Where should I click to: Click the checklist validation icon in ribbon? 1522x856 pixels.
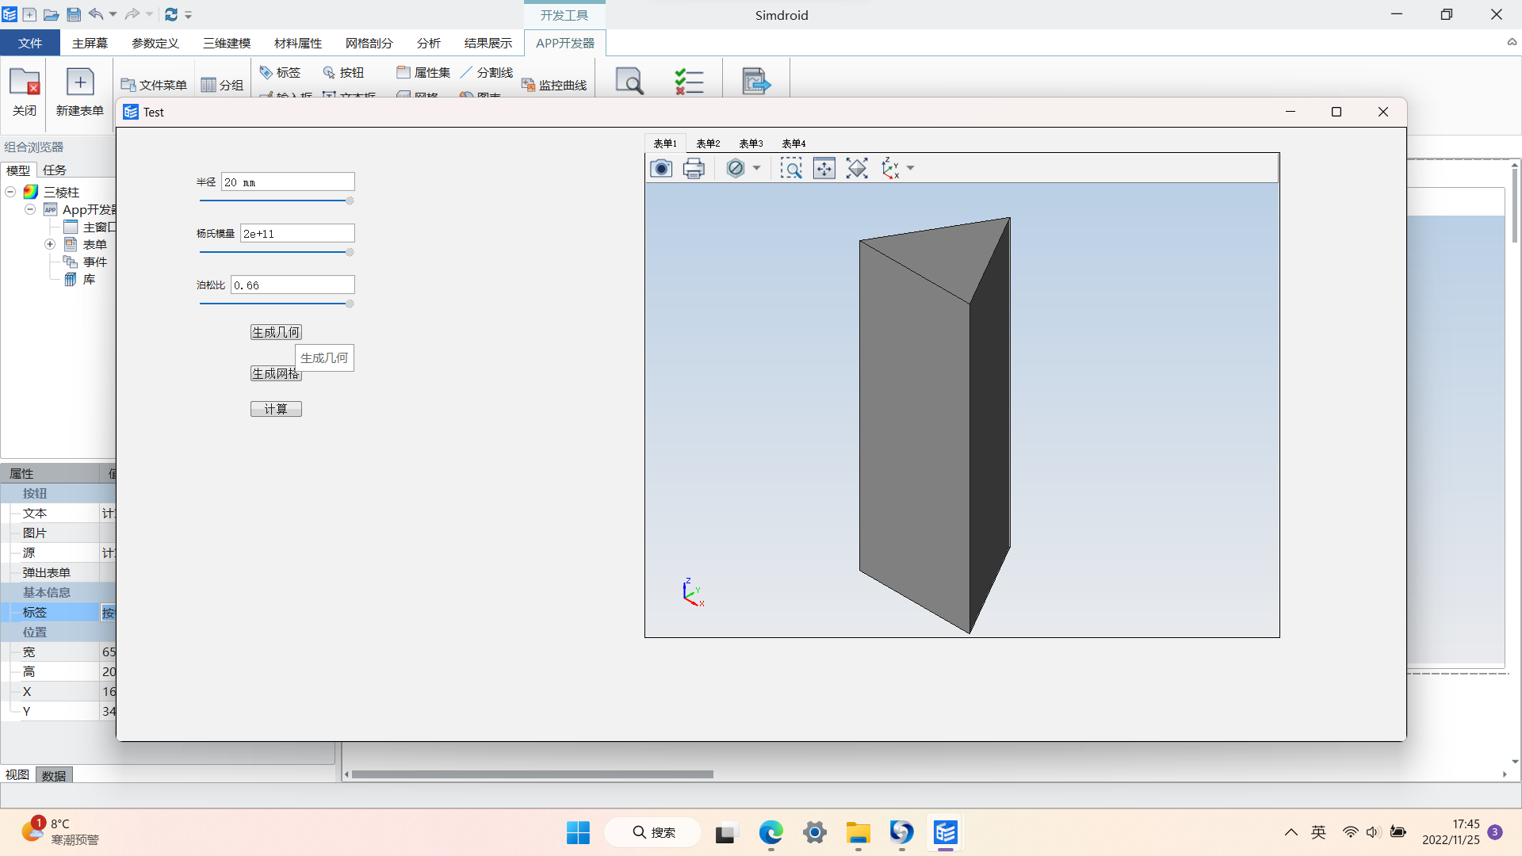click(x=689, y=81)
